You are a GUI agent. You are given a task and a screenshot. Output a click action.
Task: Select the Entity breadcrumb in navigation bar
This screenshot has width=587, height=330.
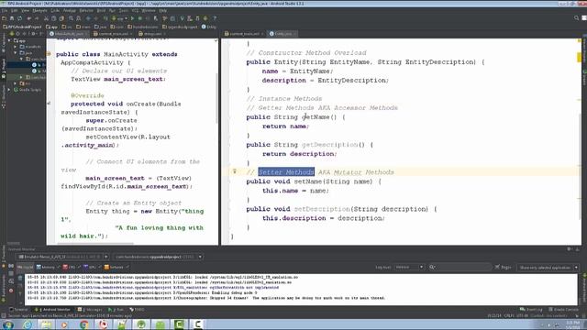(209, 27)
